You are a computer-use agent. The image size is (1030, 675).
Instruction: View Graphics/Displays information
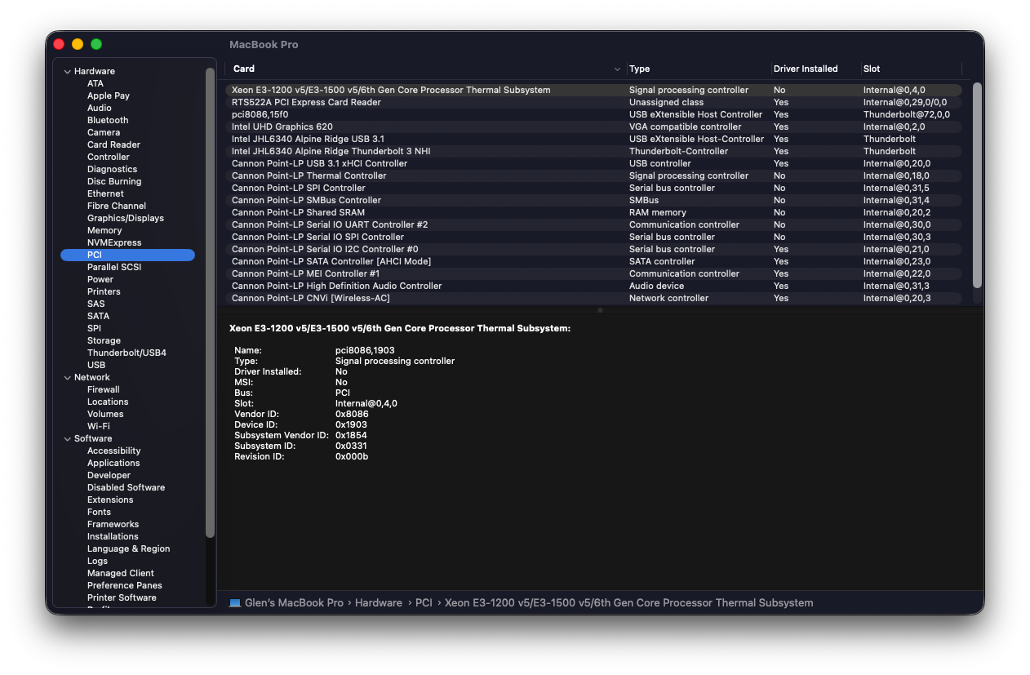coord(126,218)
